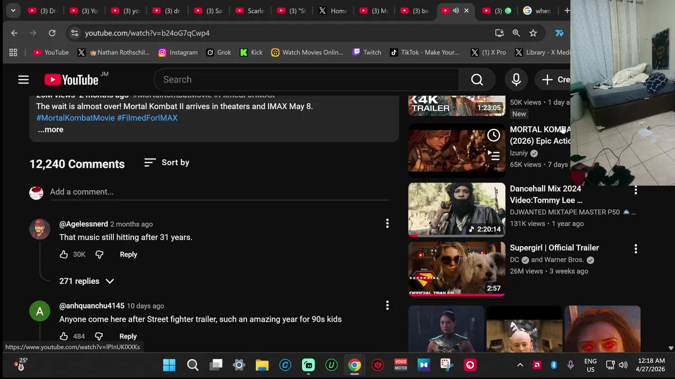Add Mortal Kombat video to queue
This screenshot has width=675, height=379.
pyautogui.click(x=494, y=155)
